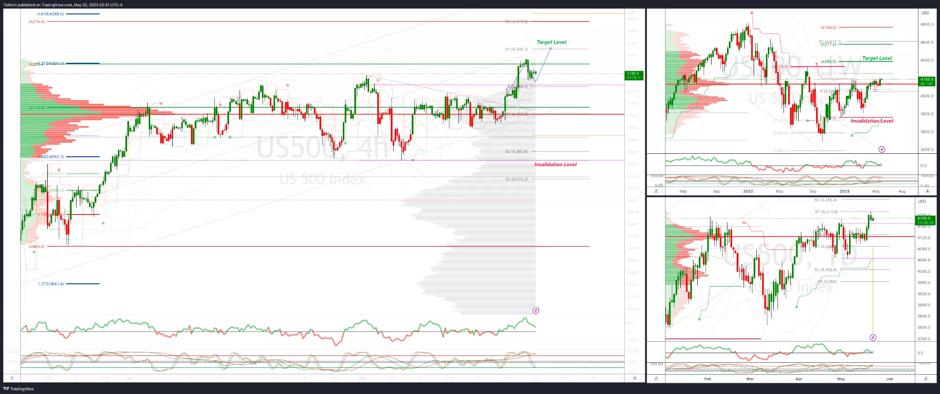Open the USD currency selector on weekly chart
This screenshot has width=940, height=394.
coord(925,13)
